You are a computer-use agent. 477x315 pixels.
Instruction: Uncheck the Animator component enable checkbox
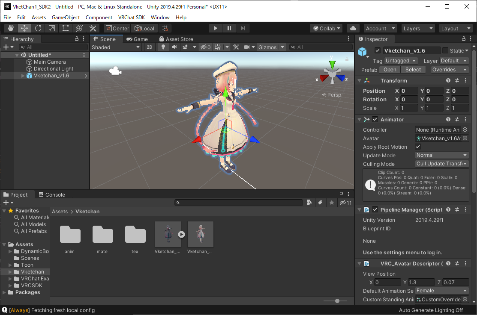[x=375, y=120]
